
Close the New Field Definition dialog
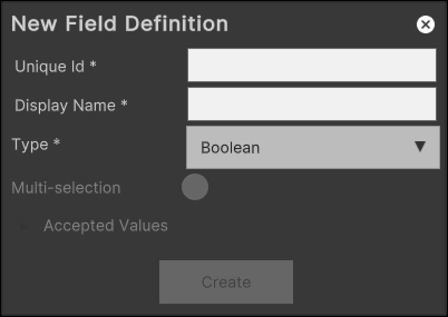pos(425,24)
